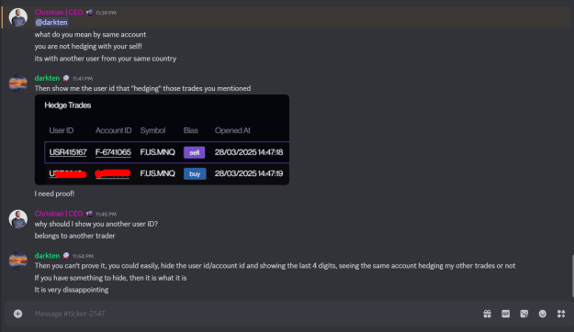Click the 28/03/2025 14:47:18 timestamp
574x332 pixels.
click(249, 152)
